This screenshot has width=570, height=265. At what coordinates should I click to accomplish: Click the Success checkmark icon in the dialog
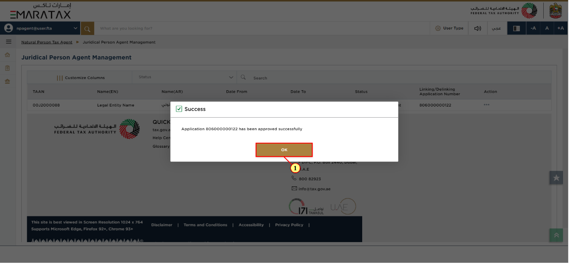pos(179,109)
